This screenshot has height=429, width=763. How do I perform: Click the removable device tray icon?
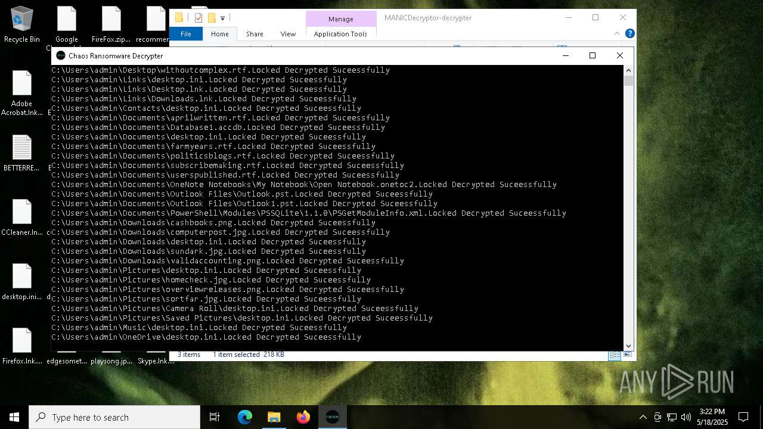tap(657, 417)
